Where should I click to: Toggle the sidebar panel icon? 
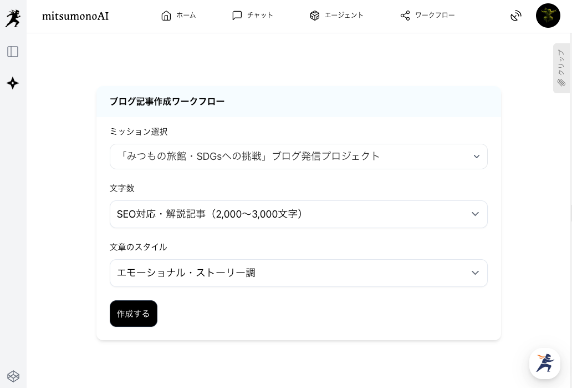pyautogui.click(x=13, y=52)
